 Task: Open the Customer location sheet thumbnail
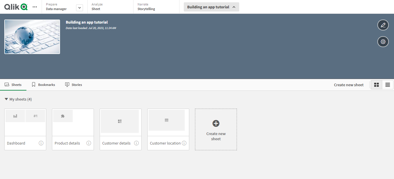pos(168,122)
